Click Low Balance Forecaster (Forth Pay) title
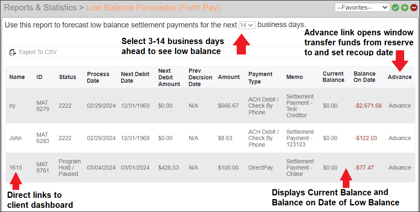This screenshot has height=212, width=420. pyautogui.click(x=153, y=7)
